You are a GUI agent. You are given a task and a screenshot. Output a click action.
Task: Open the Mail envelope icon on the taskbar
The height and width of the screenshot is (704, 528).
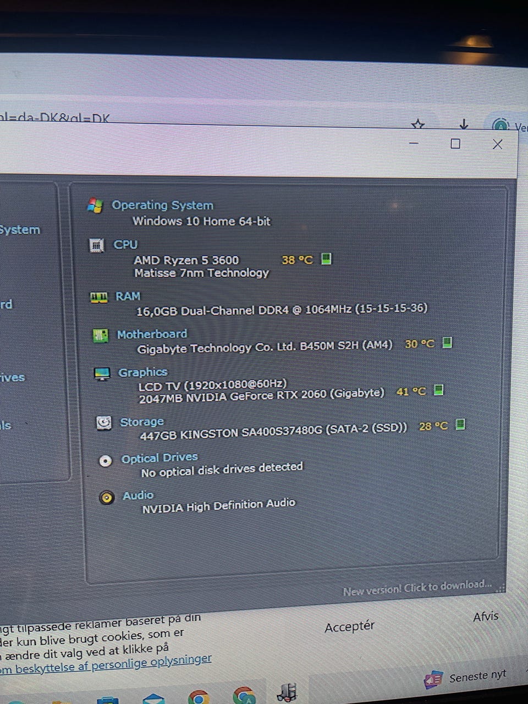tap(153, 698)
